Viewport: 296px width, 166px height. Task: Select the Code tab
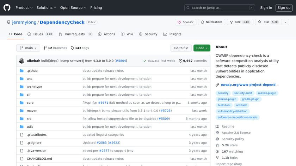point(16,34)
